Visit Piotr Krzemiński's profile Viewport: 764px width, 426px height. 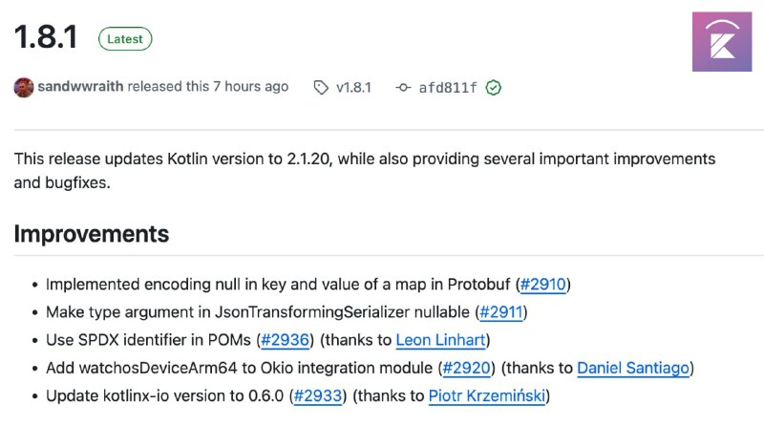tap(487, 395)
